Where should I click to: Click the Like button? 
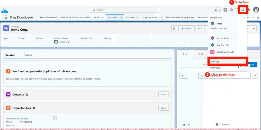[x=186, y=124]
